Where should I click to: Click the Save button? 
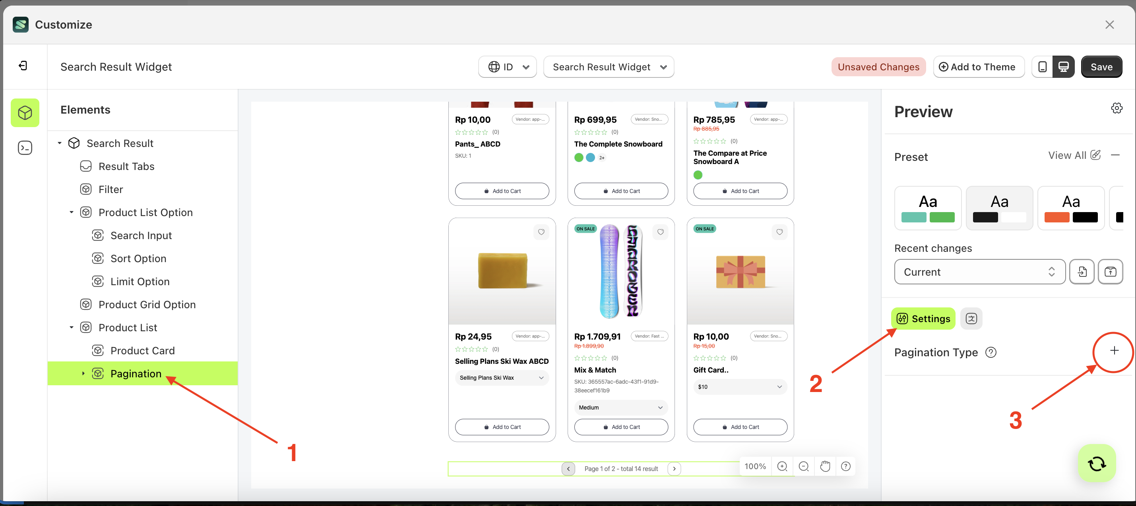[1101, 67]
